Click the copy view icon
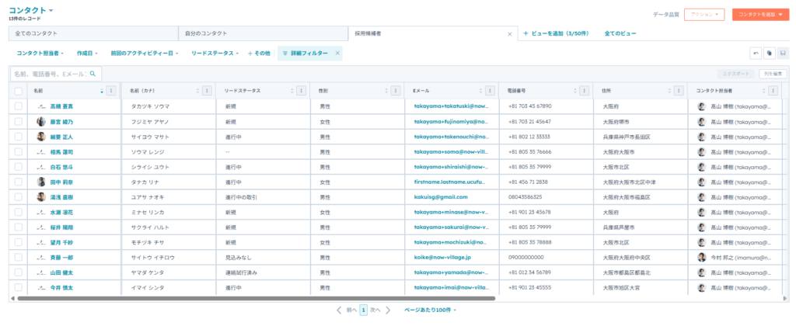Image resolution: width=796 pixels, height=326 pixels. click(x=769, y=53)
